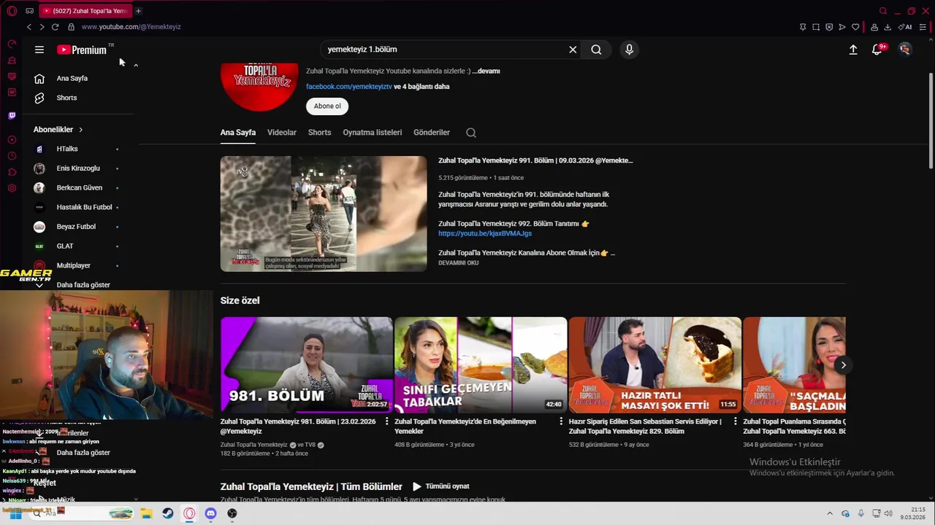Screen dimensions: 935x525
Task: Switch to the Gönderiler tab
Action: pyautogui.click(x=432, y=133)
